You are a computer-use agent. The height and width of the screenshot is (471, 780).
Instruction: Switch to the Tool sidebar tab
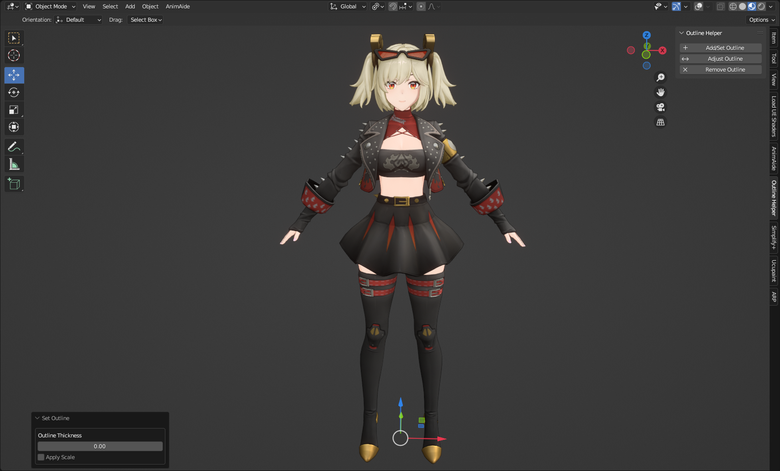(x=774, y=59)
